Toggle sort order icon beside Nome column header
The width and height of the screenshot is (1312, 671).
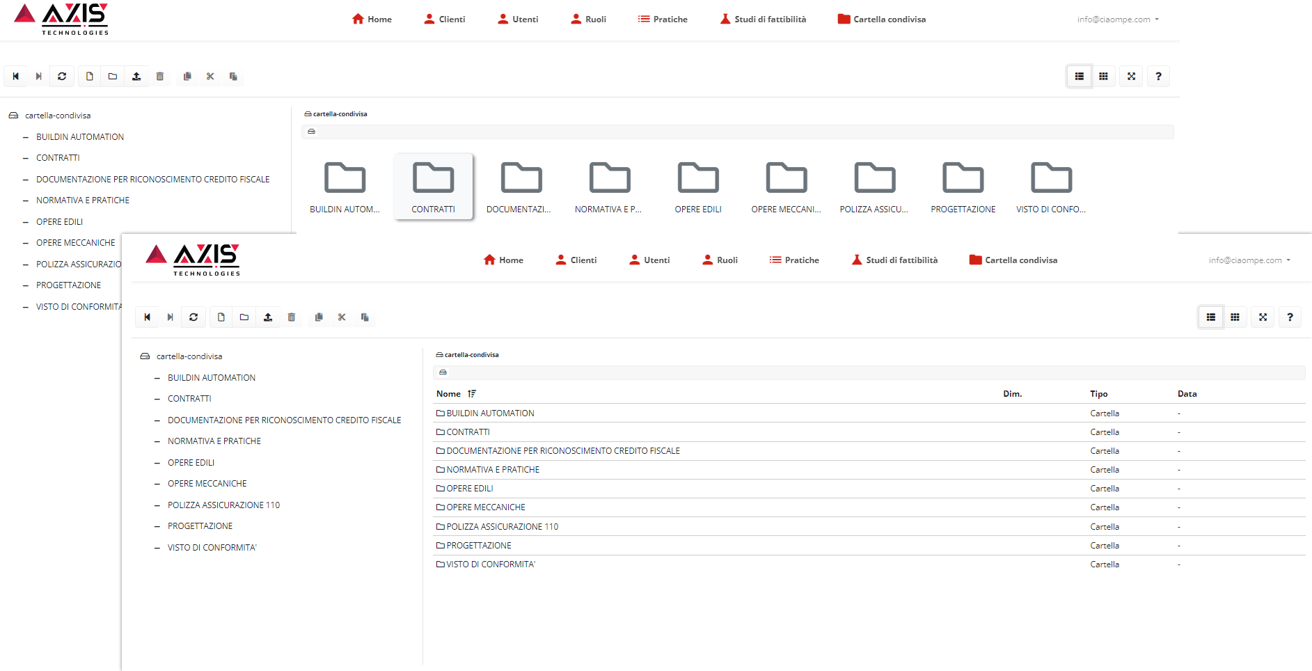472,394
